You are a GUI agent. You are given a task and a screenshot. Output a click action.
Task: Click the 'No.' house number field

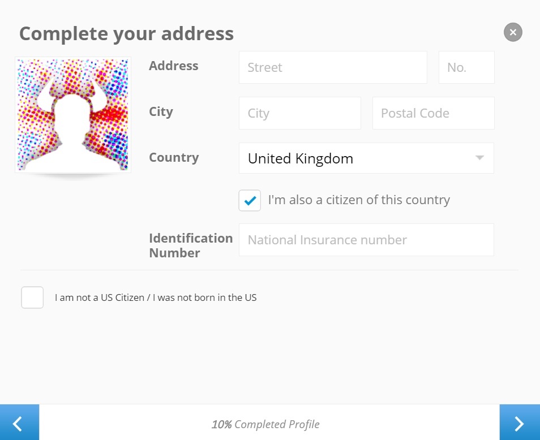[x=466, y=67]
